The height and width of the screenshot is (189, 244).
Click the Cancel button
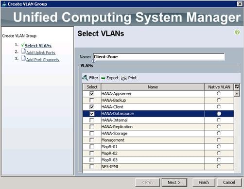coord(229,183)
